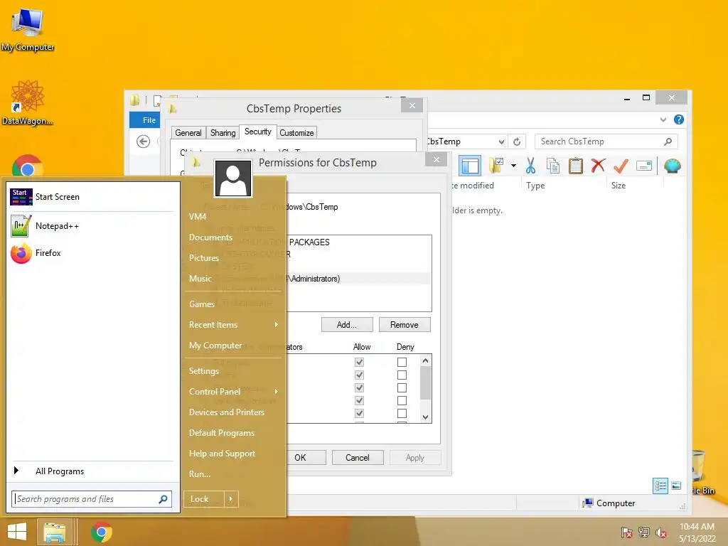Click permissions list scrollbar up arrow

[x=425, y=360]
